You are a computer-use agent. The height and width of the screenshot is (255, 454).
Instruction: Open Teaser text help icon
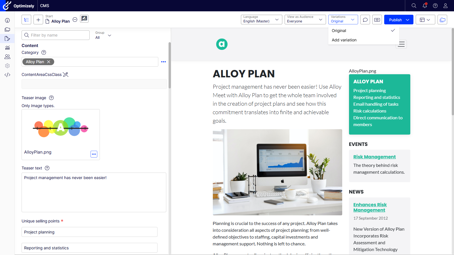pos(47,168)
